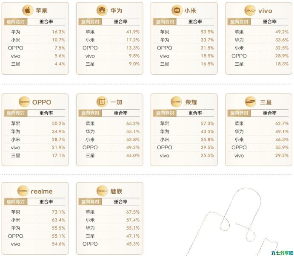Click 16.3% value in 苹果 card
Image resolution: width=294 pixels, height=256 pixels.
pyautogui.click(x=58, y=32)
